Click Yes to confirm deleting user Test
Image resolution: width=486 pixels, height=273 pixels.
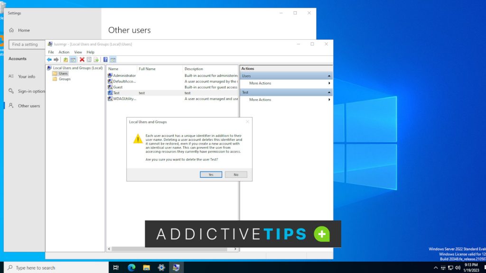(x=210, y=174)
